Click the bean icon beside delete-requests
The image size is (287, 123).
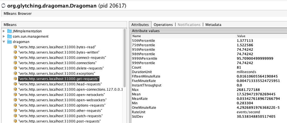(x=15, y=68)
